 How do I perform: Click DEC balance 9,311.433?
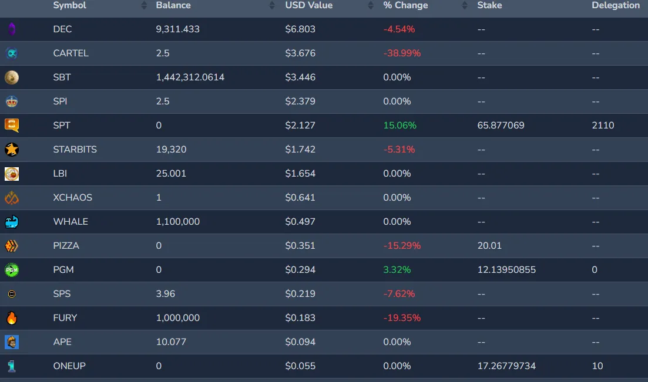pyautogui.click(x=177, y=29)
